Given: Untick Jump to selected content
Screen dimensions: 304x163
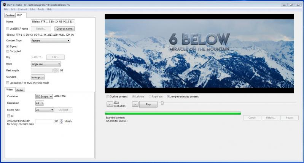Looking at the screenshot, I should point(168,97).
